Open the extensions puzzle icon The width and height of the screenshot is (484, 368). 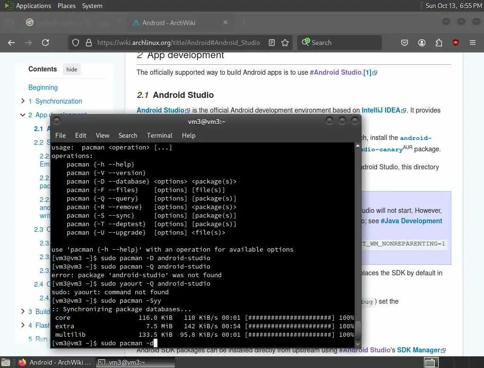pyautogui.click(x=439, y=43)
